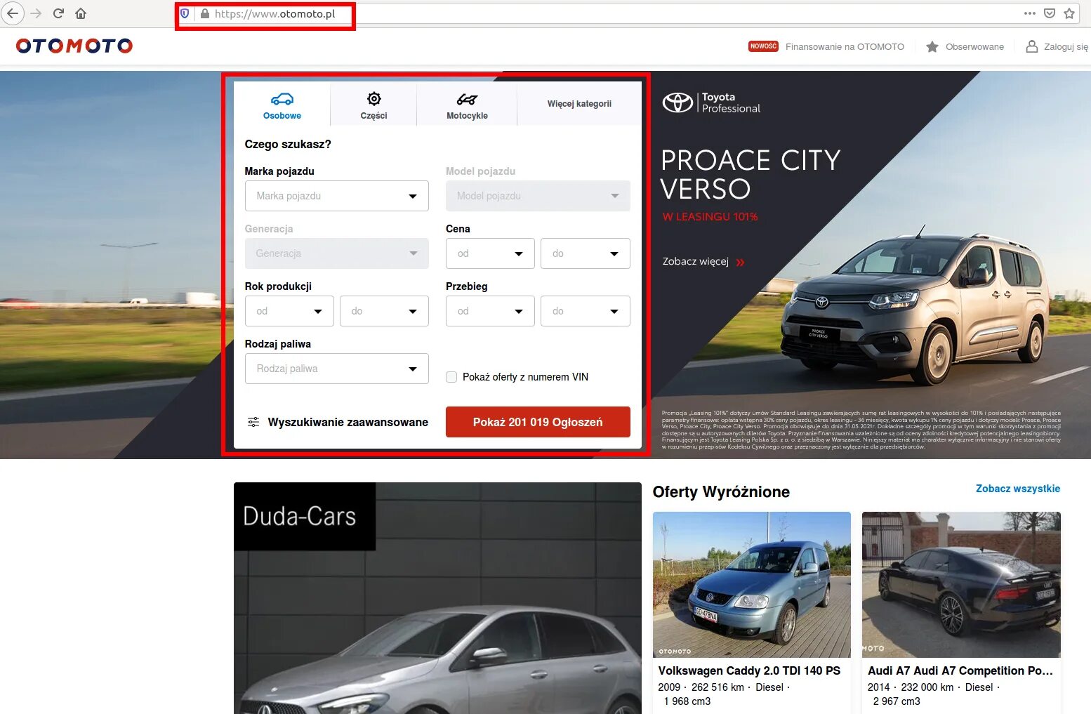Viewport: 1091px width, 714px height.
Task: Click Audi A7 Competition offer title
Action: click(960, 670)
